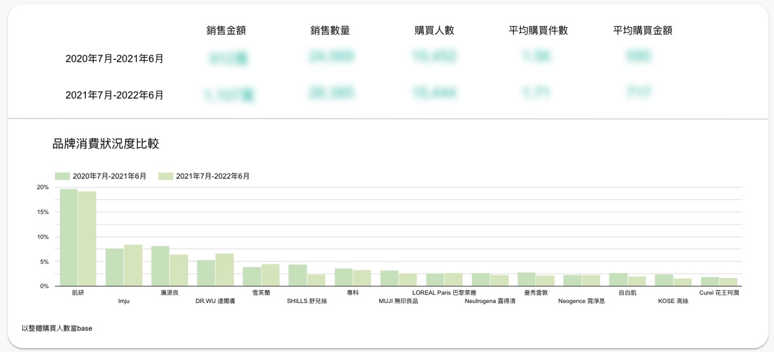Click the lighter green KOSE 高絲 bar
This screenshot has height=352, width=774.
[682, 282]
